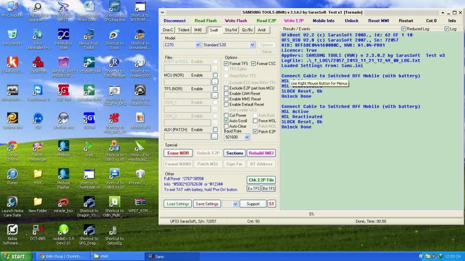Open the Medusa Flasher icon

[64, 178]
